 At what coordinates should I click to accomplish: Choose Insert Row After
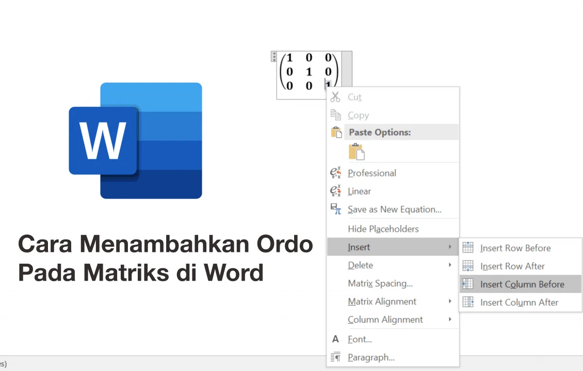tap(521, 266)
